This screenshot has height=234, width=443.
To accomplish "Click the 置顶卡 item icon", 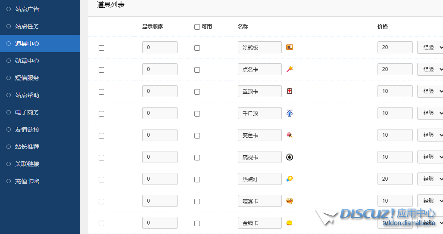I will (x=290, y=91).
